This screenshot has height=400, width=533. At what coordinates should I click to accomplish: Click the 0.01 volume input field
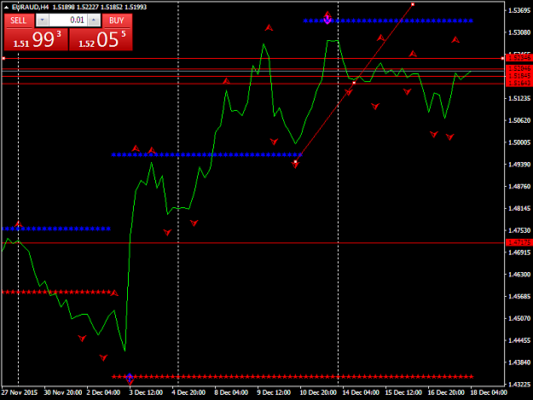[x=68, y=20]
